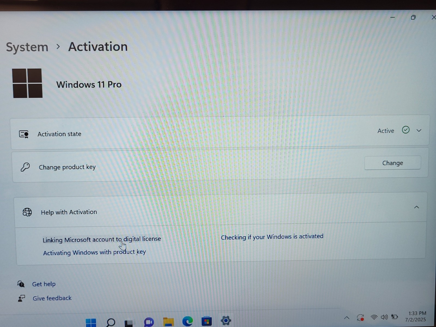Open Task View on the taskbar
Screen dimensions: 436x327
click(129, 323)
